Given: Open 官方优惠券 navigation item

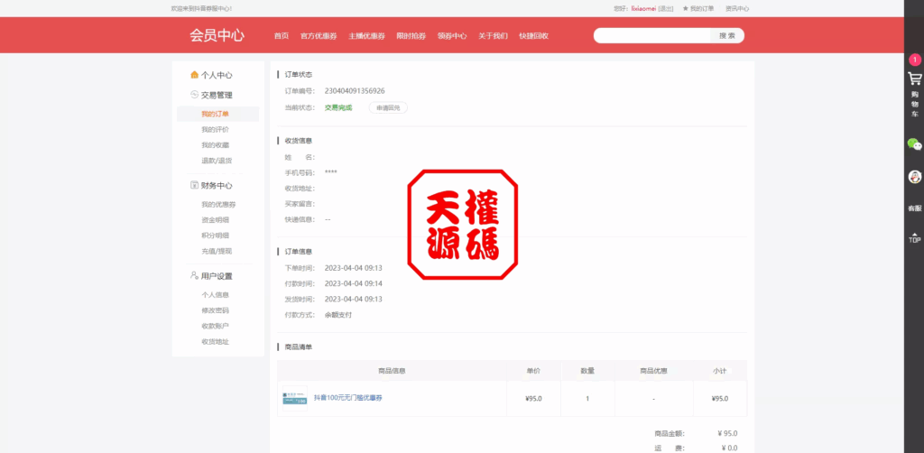Looking at the screenshot, I should point(319,36).
